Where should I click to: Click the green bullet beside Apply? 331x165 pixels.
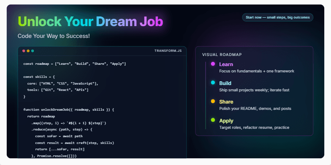click(x=213, y=120)
